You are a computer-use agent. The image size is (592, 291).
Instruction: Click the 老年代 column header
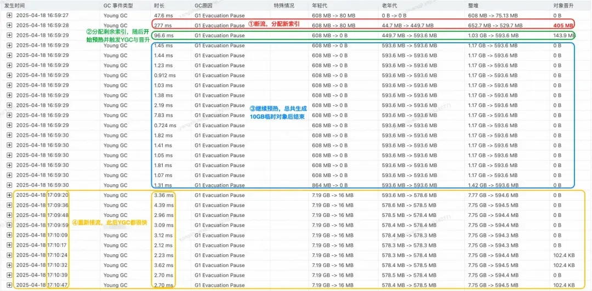(390, 6)
